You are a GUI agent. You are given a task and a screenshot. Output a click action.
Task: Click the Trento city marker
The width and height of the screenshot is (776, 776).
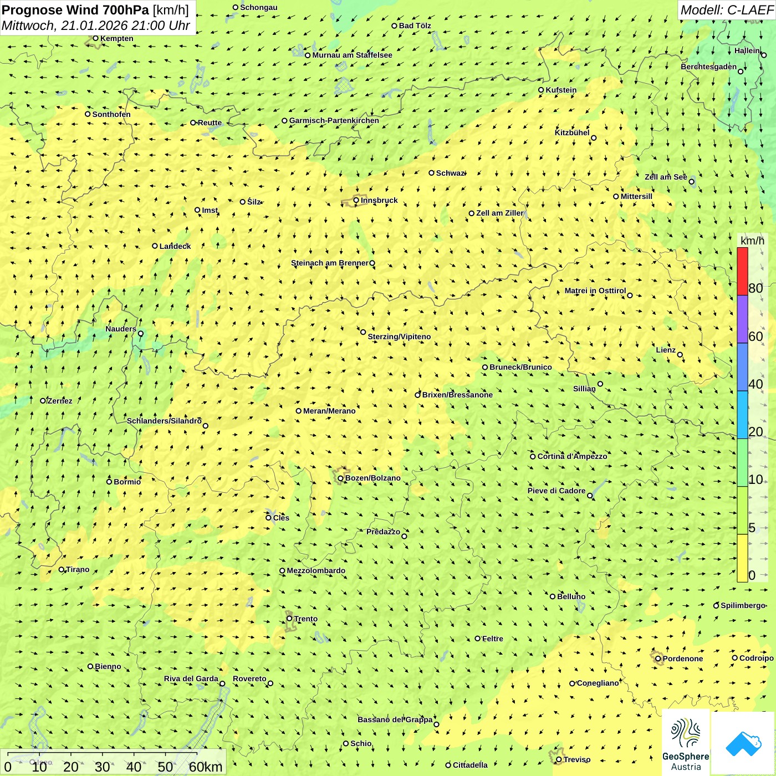(289, 619)
